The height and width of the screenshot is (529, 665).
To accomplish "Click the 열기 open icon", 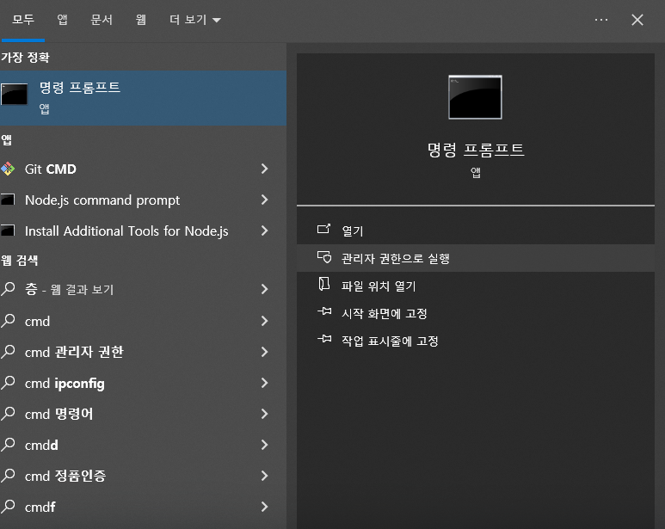I will 323,230.
